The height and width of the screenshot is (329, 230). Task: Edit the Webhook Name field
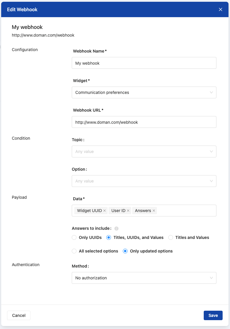point(144,63)
